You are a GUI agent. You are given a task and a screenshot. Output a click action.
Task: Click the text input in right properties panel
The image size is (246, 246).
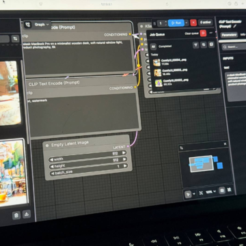(236, 87)
